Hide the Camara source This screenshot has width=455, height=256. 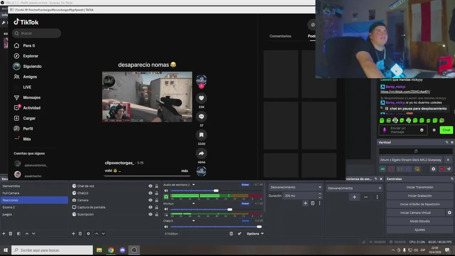click(x=150, y=200)
